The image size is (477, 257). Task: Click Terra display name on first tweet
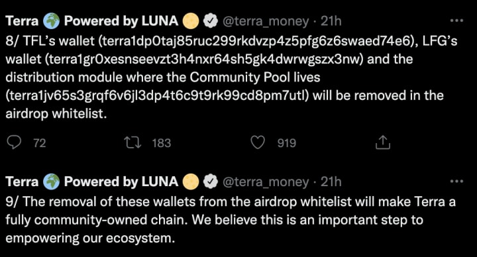(23, 21)
